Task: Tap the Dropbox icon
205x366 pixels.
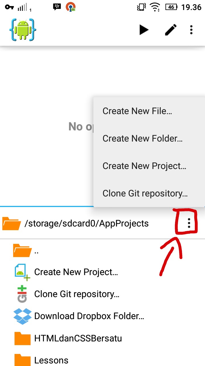Action: click(x=22, y=316)
